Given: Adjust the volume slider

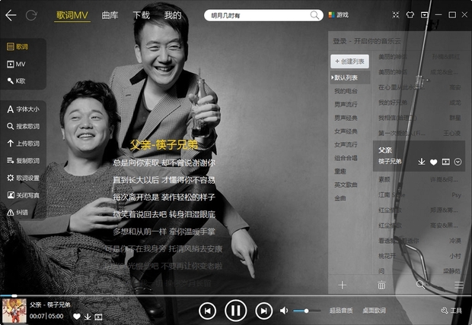Looking at the screenshot, I should pyautogui.click(x=307, y=311).
